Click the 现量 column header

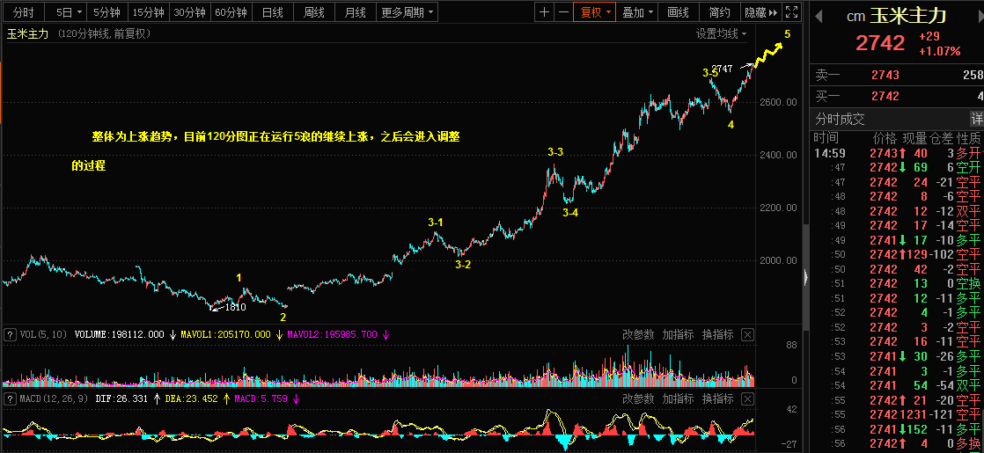(914, 138)
